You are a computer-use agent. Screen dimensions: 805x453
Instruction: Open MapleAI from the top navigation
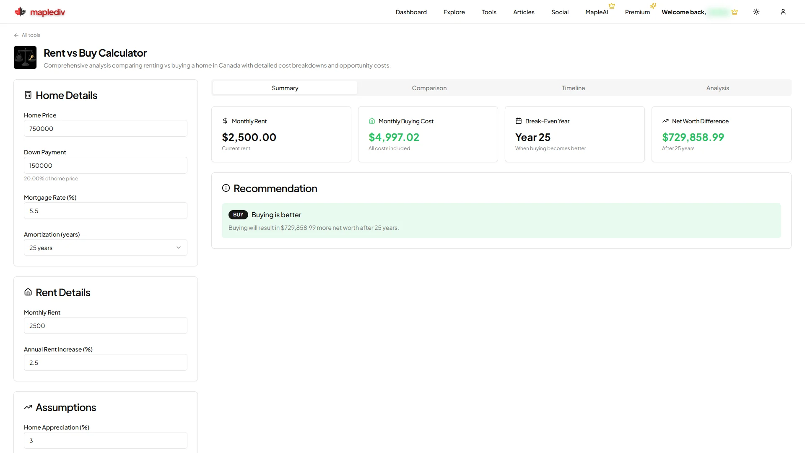click(x=597, y=12)
